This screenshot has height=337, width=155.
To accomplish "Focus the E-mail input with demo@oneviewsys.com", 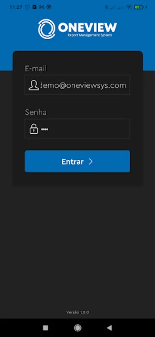I will click(x=77, y=85).
